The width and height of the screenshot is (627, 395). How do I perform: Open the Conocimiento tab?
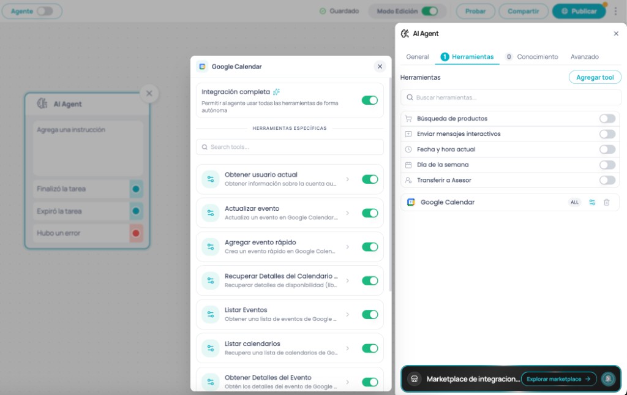531,57
